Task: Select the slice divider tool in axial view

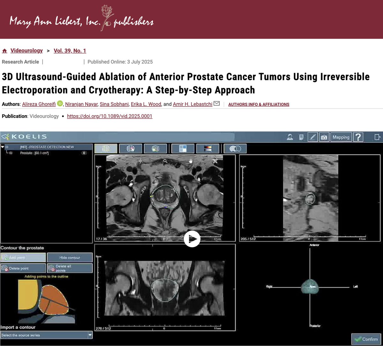Action: pos(140,161)
